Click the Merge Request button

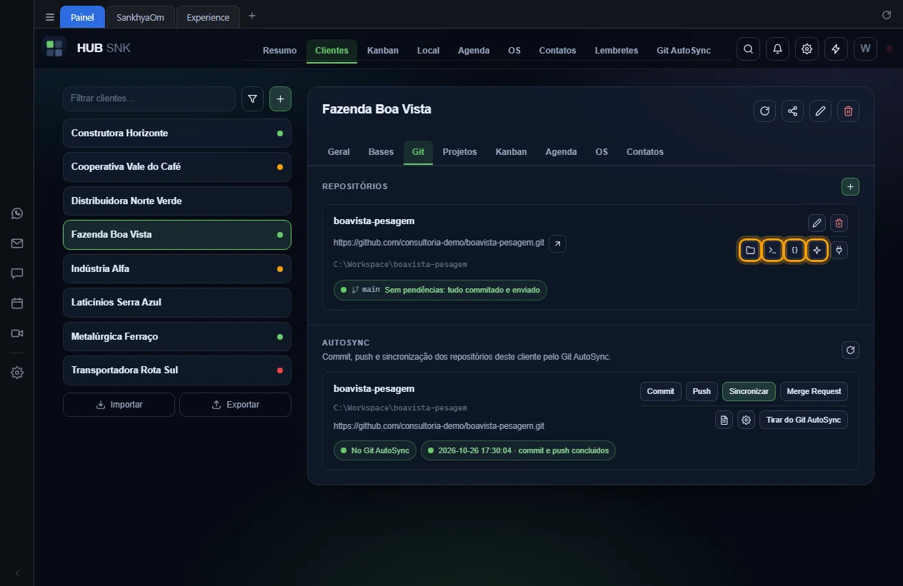(814, 391)
